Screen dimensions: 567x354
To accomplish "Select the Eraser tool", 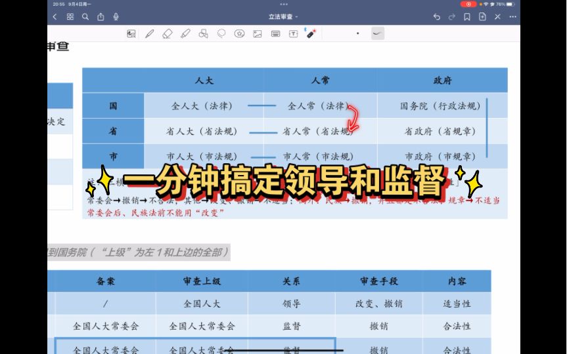I will [x=167, y=33].
